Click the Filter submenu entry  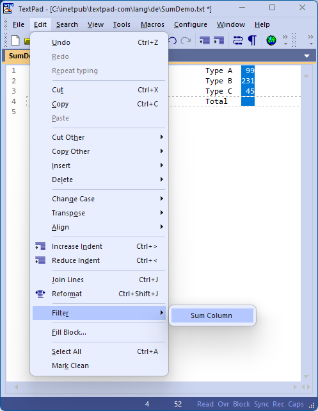pos(99,313)
